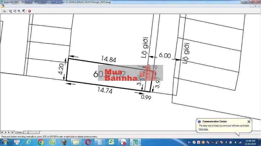Open Opera browser from the taskbar
This screenshot has height=146, width=261.
[88, 142]
